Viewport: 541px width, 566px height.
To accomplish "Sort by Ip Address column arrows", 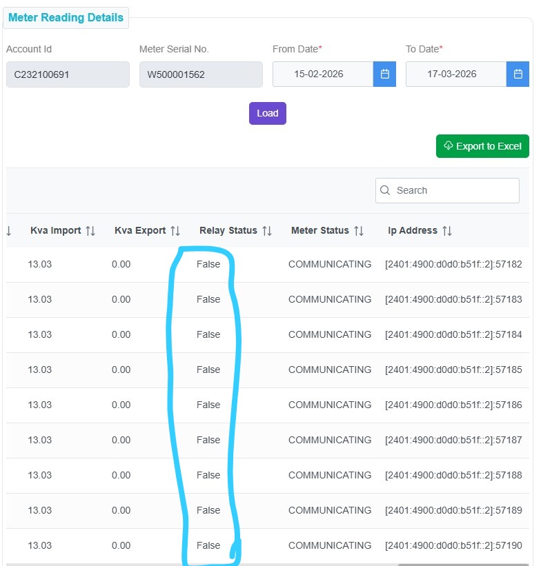I will 447,231.
